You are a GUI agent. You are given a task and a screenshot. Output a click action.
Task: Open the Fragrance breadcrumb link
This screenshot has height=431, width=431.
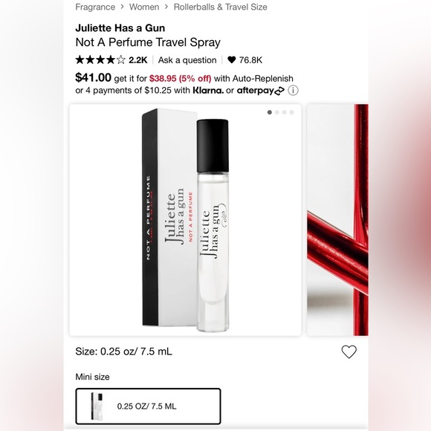[95, 7]
